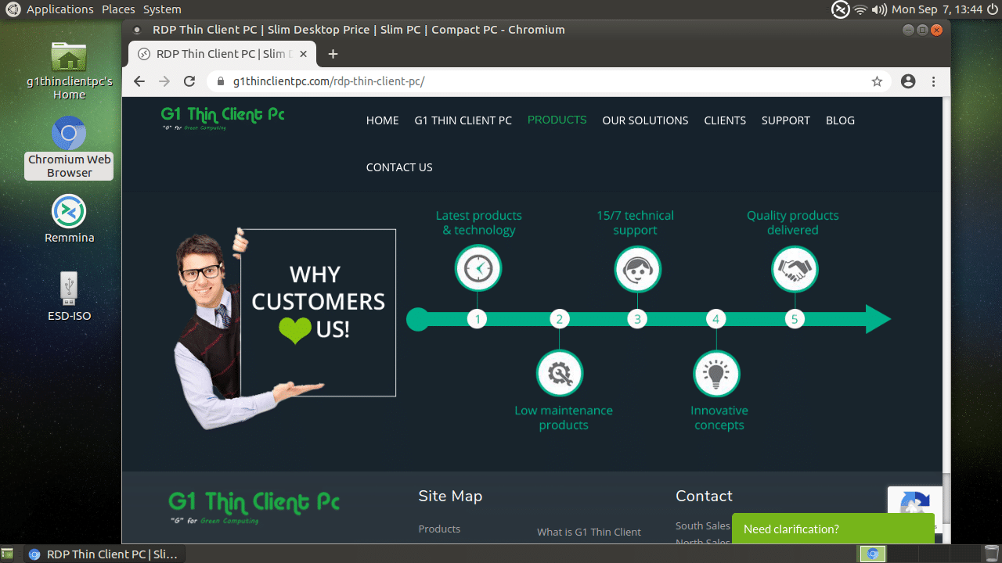
Task: Click the address bar URL
Action: pyautogui.click(x=329, y=81)
